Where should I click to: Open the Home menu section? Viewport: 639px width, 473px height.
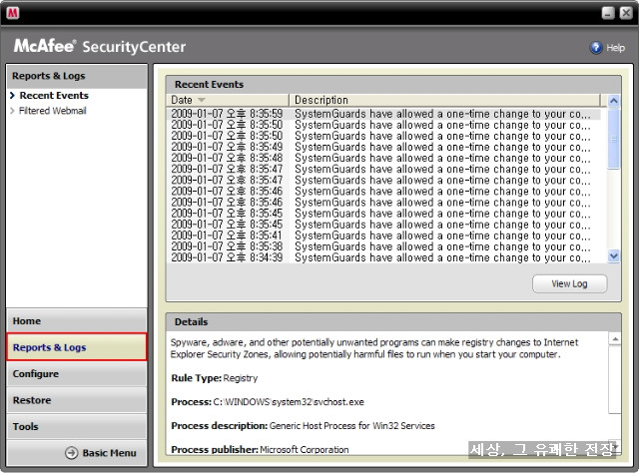pyautogui.click(x=77, y=320)
